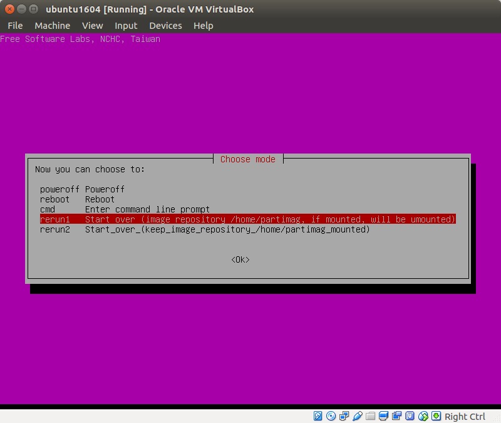501x423 pixels.
Task: Open the Devices menu
Action: point(165,26)
